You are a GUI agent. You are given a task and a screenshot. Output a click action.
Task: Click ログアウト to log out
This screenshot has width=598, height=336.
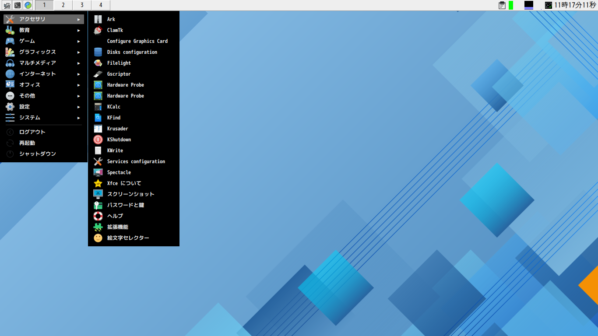[44, 132]
